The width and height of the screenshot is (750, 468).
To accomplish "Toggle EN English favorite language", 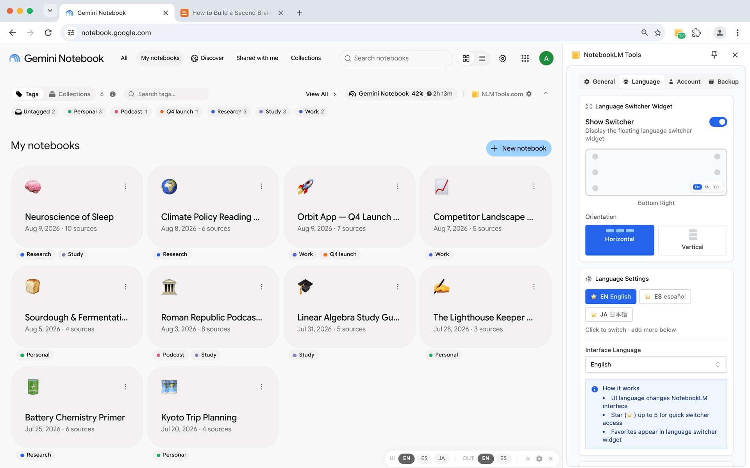I will (611, 297).
